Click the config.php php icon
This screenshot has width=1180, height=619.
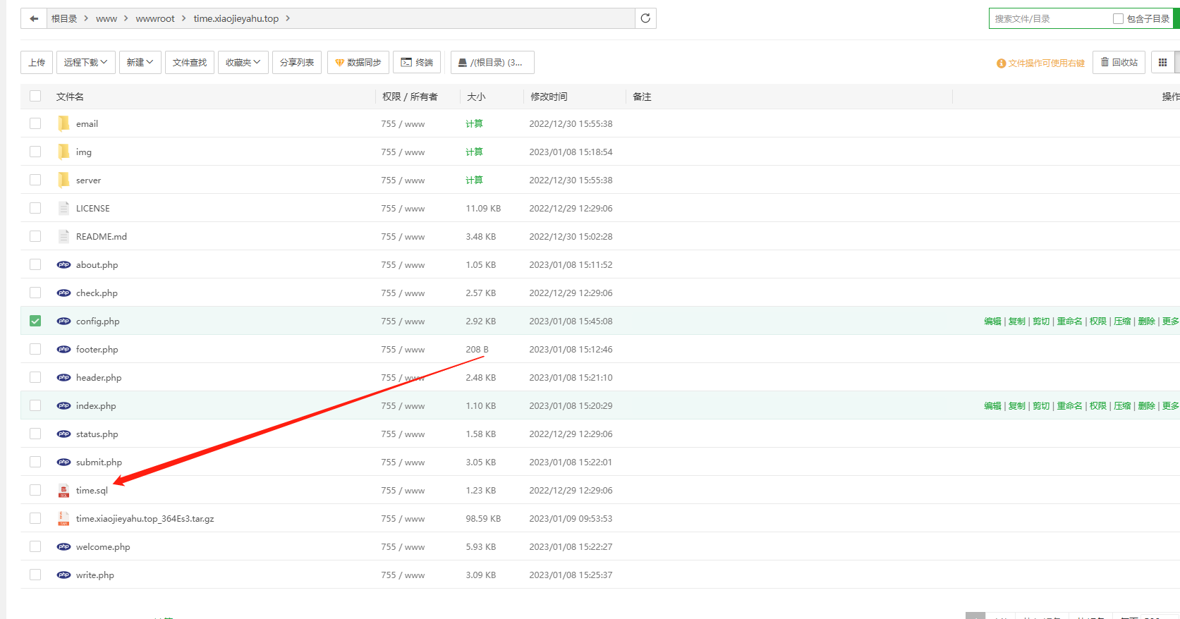click(63, 321)
